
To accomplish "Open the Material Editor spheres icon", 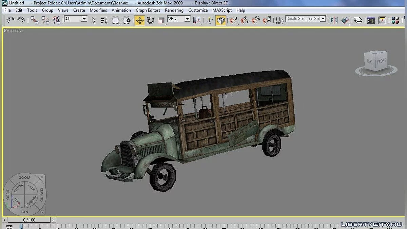I will (395, 20).
